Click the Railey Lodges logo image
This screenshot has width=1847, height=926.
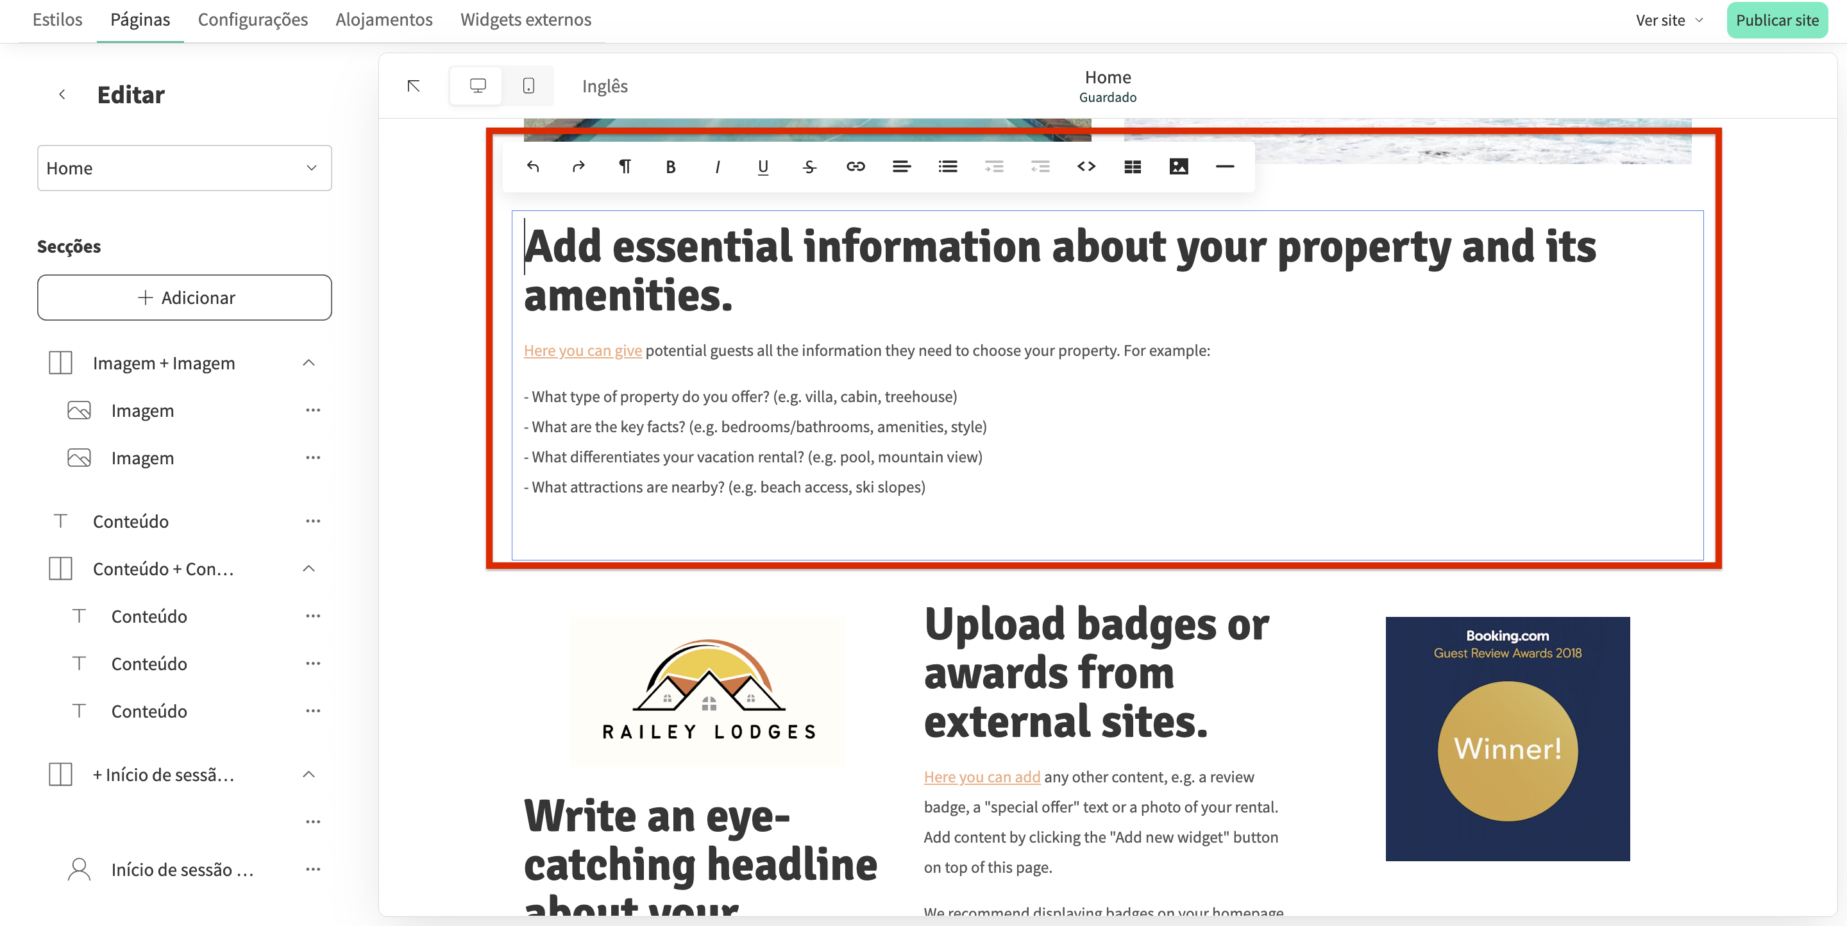pos(707,692)
